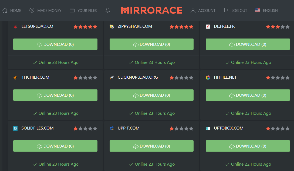Screen dimensions: 294x171
Task: Open the Make Money menu item
Action: (45, 11)
